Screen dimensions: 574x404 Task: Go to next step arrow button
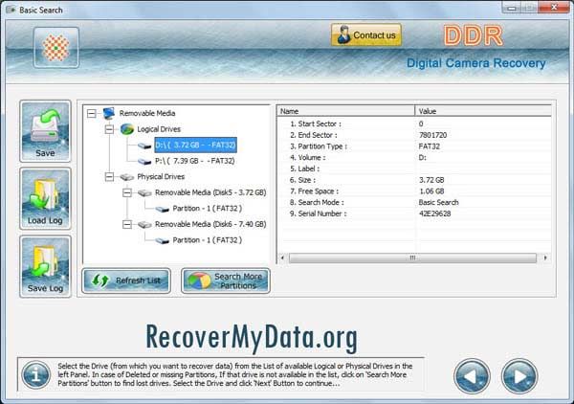519,376
